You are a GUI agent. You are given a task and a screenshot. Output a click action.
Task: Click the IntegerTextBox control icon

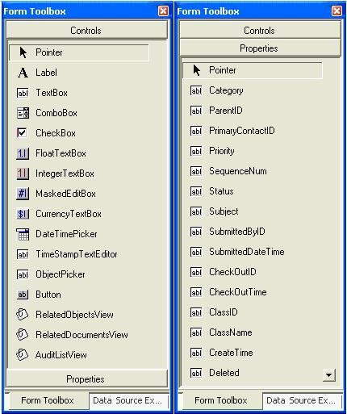[x=23, y=174]
